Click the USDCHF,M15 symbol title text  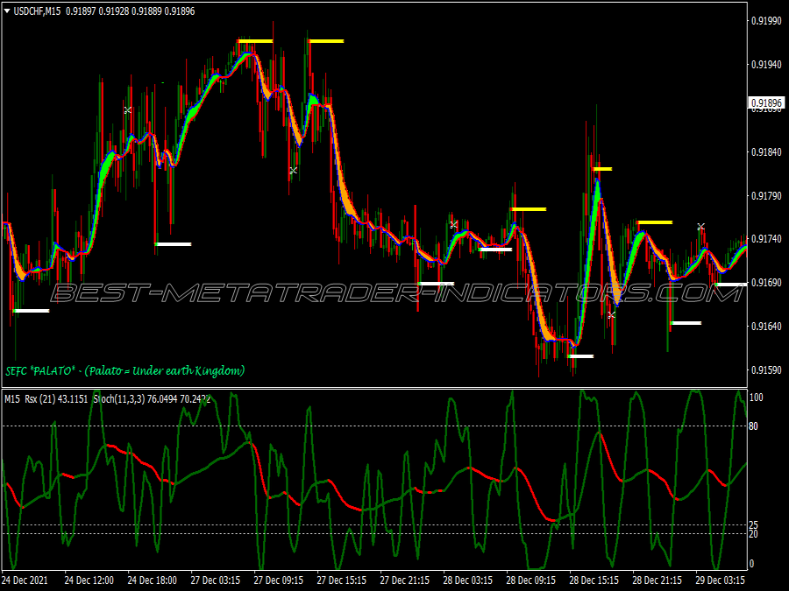(37, 11)
